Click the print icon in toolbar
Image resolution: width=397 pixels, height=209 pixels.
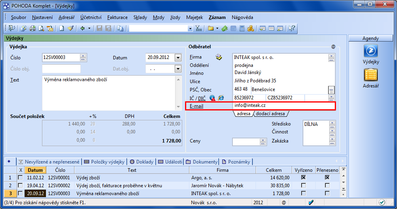(32, 28)
